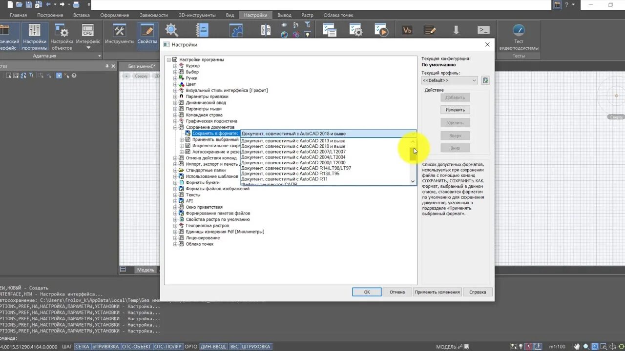This screenshot has height=351, width=625.
Task: Open Настройки программы ribbon button
Action: [x=35, y=37]
